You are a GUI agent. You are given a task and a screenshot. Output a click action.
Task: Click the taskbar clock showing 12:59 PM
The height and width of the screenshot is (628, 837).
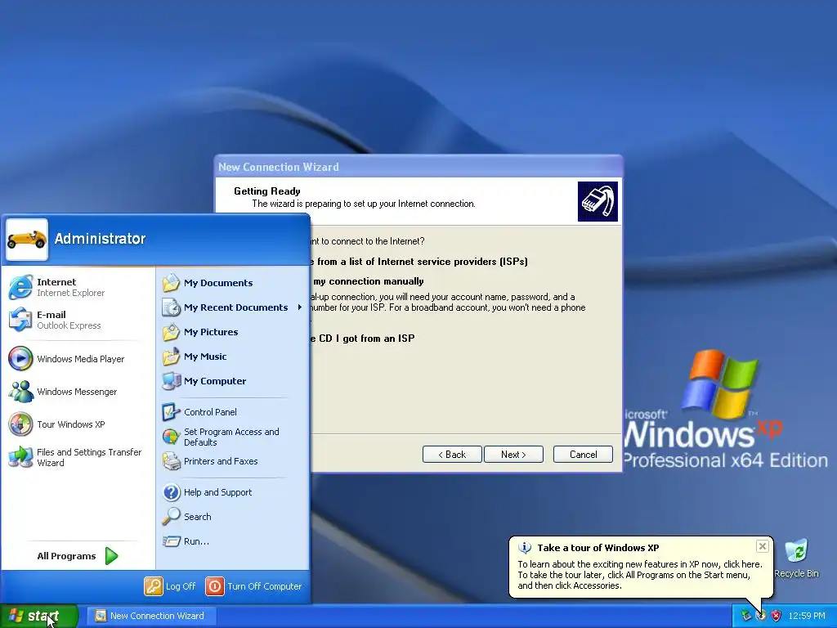pos(807,616)
